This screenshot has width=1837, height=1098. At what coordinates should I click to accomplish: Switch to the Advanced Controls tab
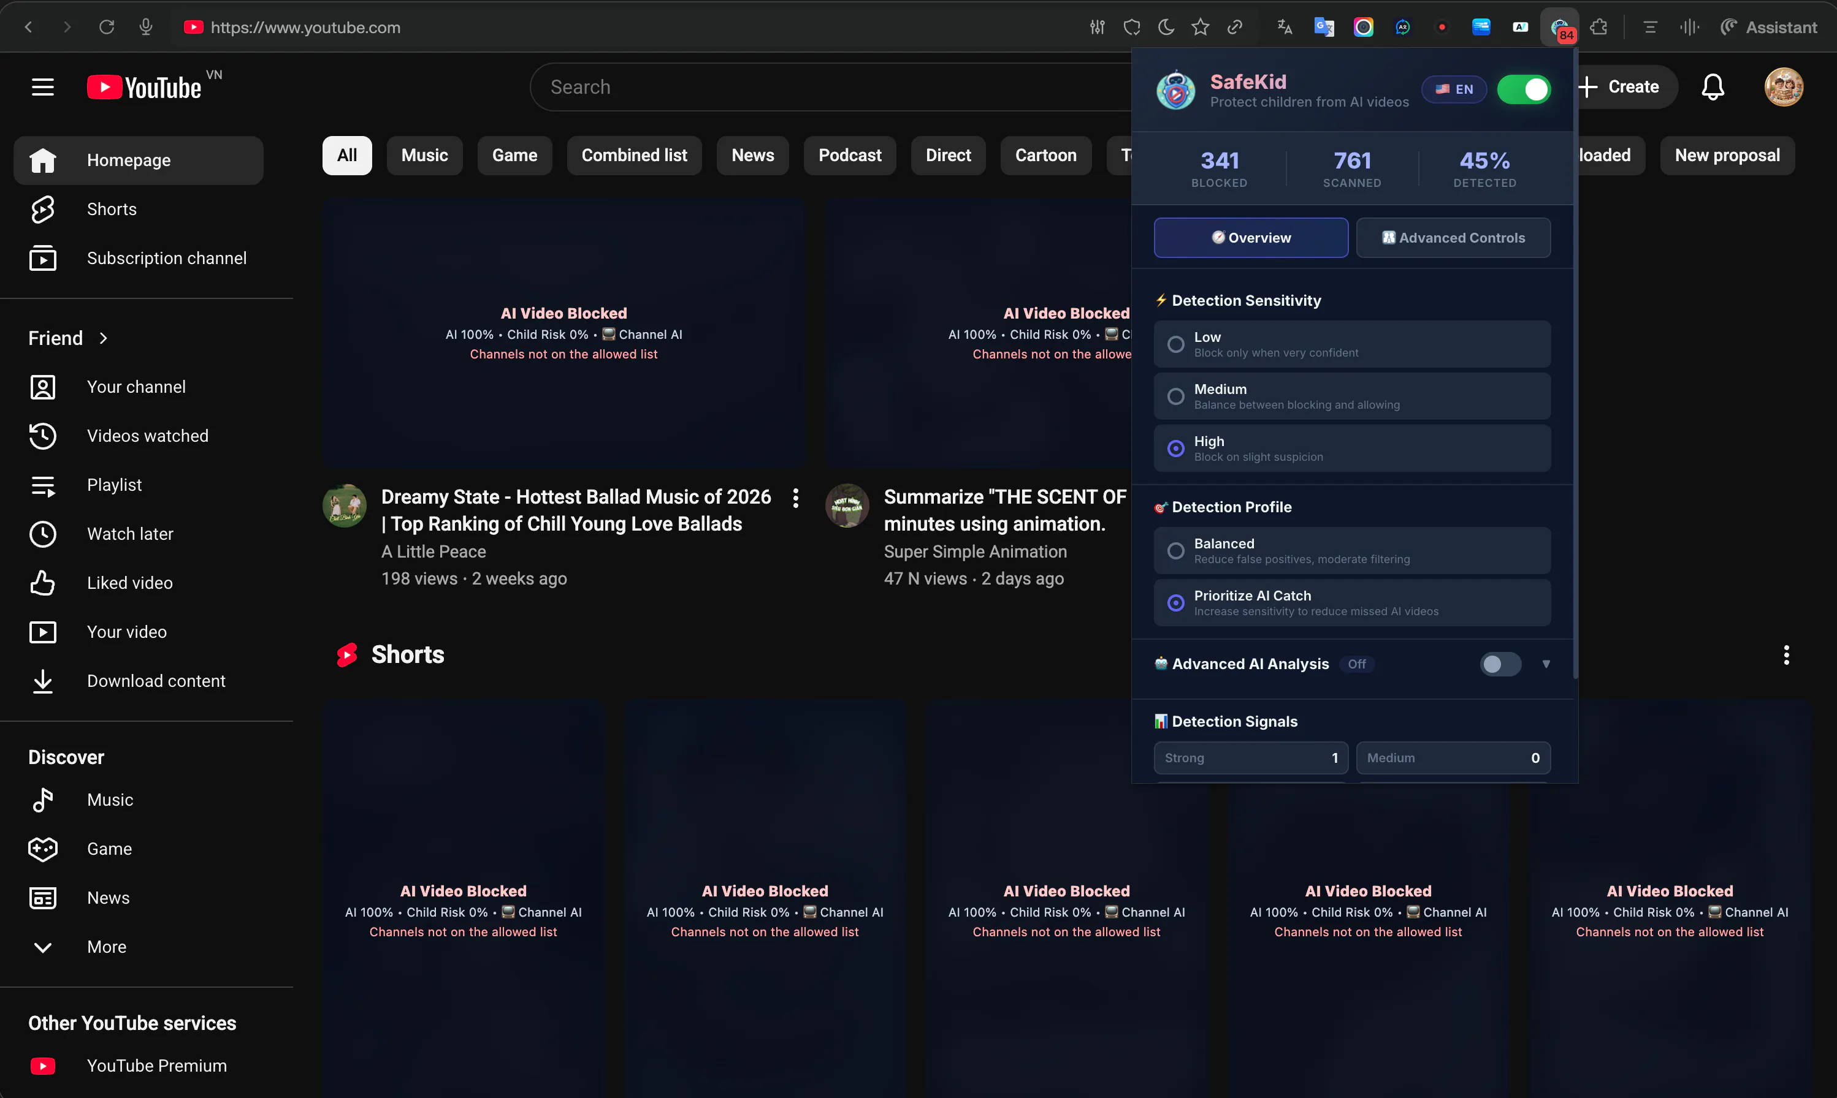click(1453, 238)
